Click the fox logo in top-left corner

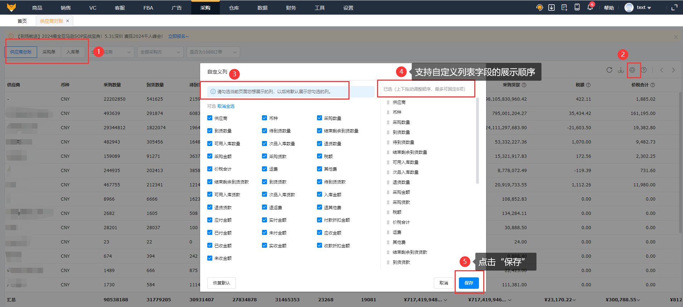click(11, 7)
